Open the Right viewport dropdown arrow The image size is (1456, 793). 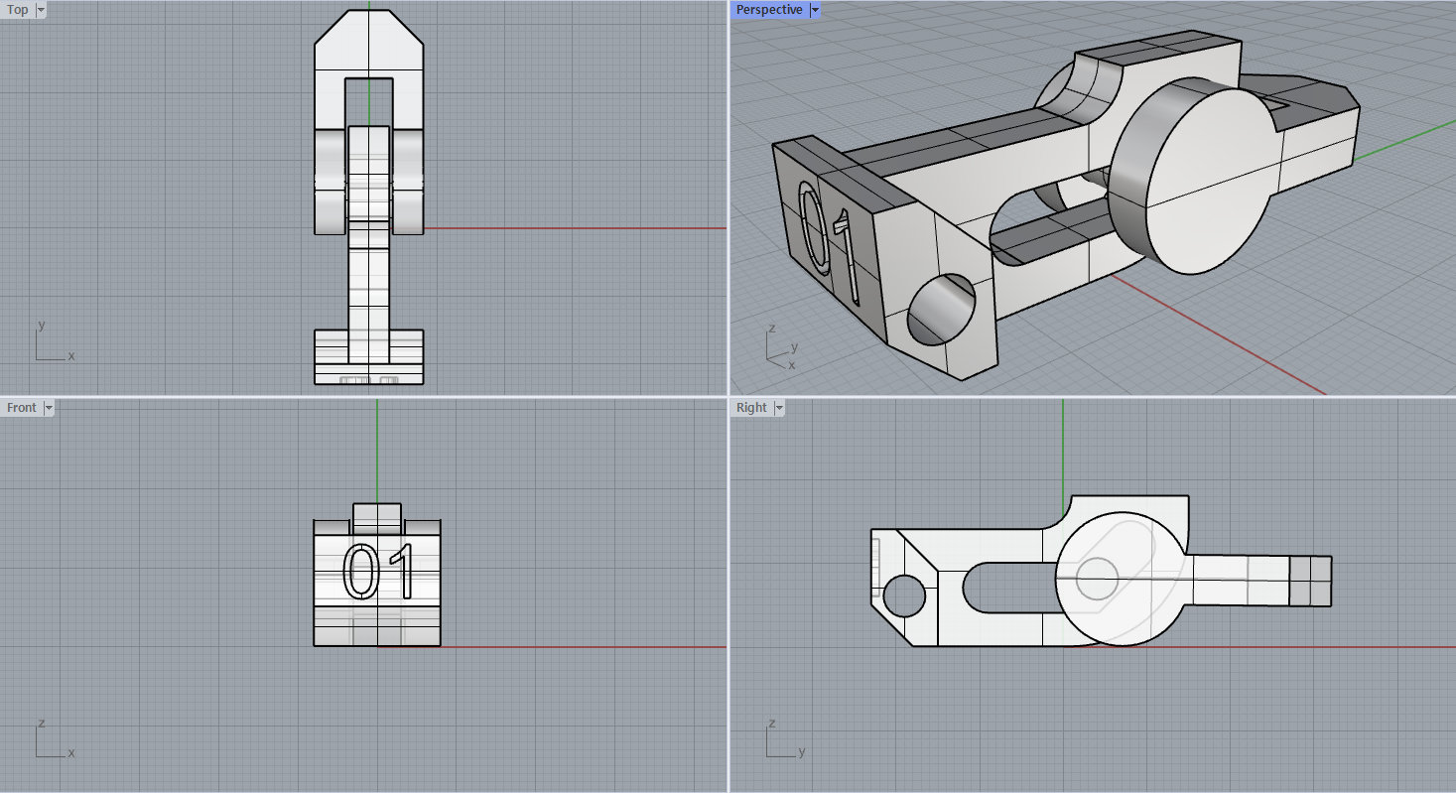[x=779, y=407]
